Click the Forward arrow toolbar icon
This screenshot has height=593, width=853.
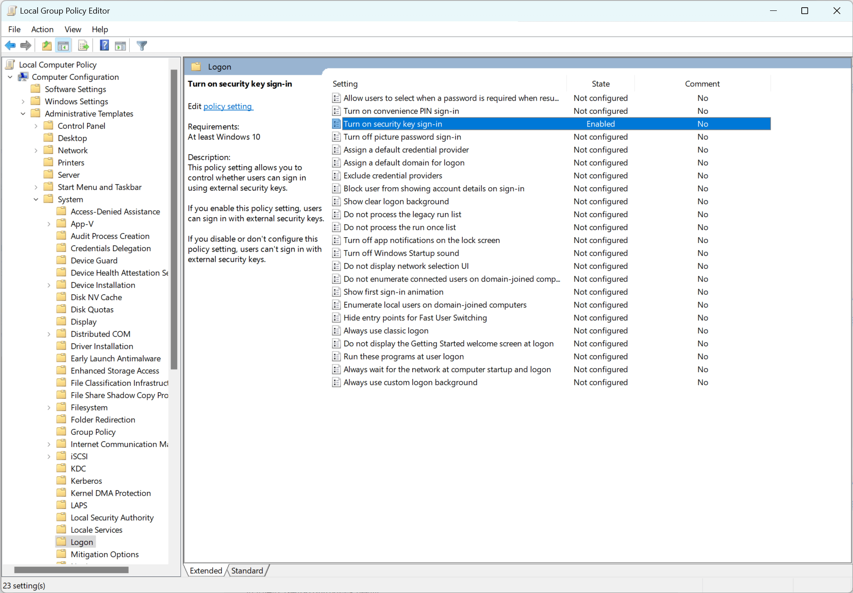[26, 45]
